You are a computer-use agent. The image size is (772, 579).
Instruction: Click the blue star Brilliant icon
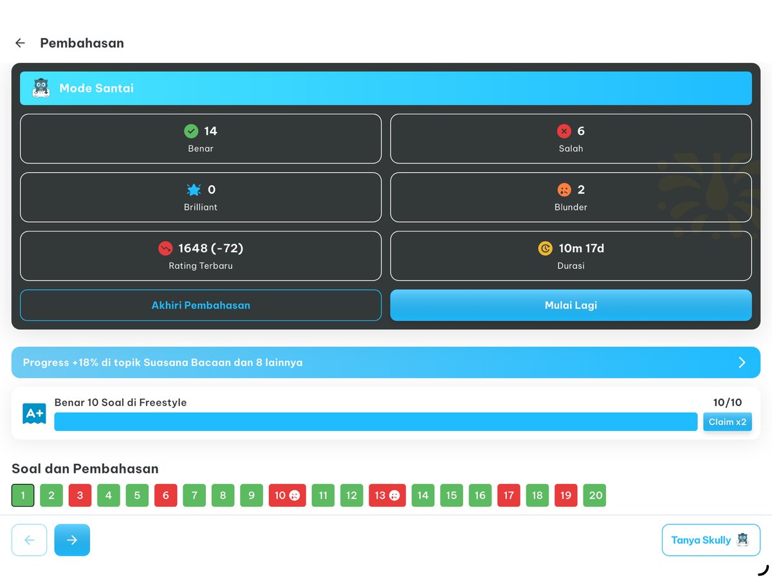[194, 190]
